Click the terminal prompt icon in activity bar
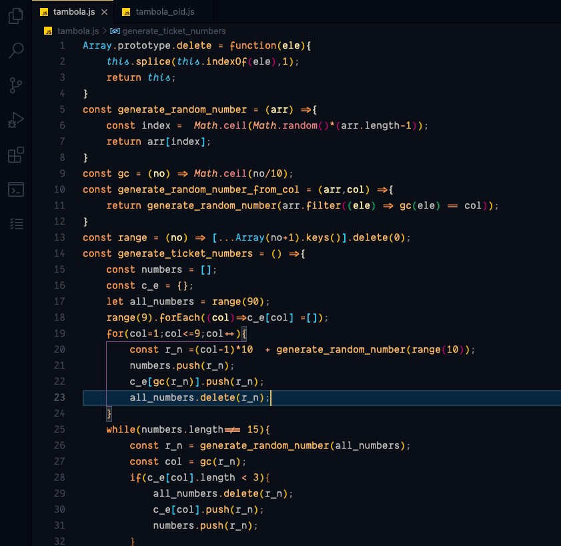 [16, 189]
